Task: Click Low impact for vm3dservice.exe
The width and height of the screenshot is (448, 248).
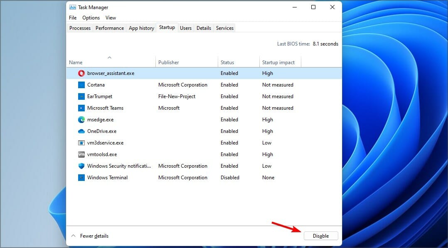Action: [267, 143]
